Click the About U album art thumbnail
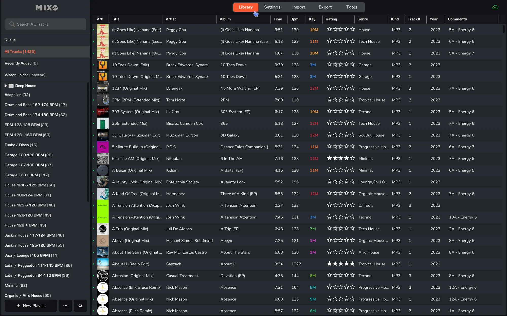The height and width of the screenshot is (316, 507). pyautogui.click(x=103, y=264)
